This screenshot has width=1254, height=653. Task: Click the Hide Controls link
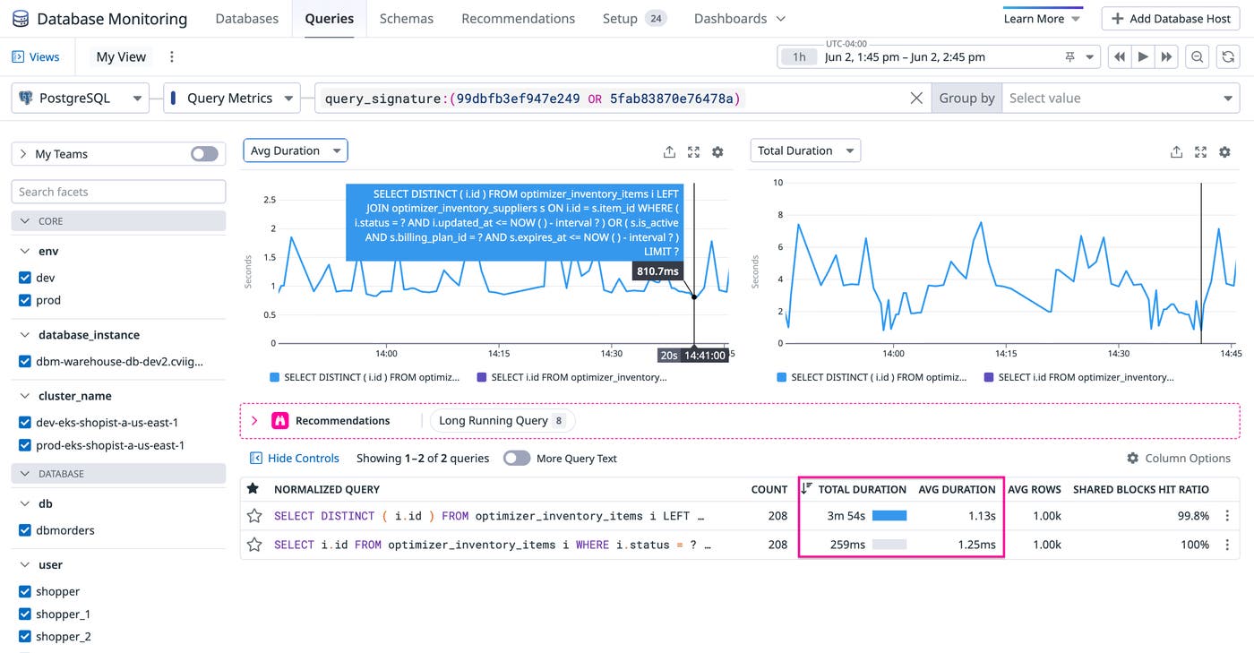coord(304,458)
